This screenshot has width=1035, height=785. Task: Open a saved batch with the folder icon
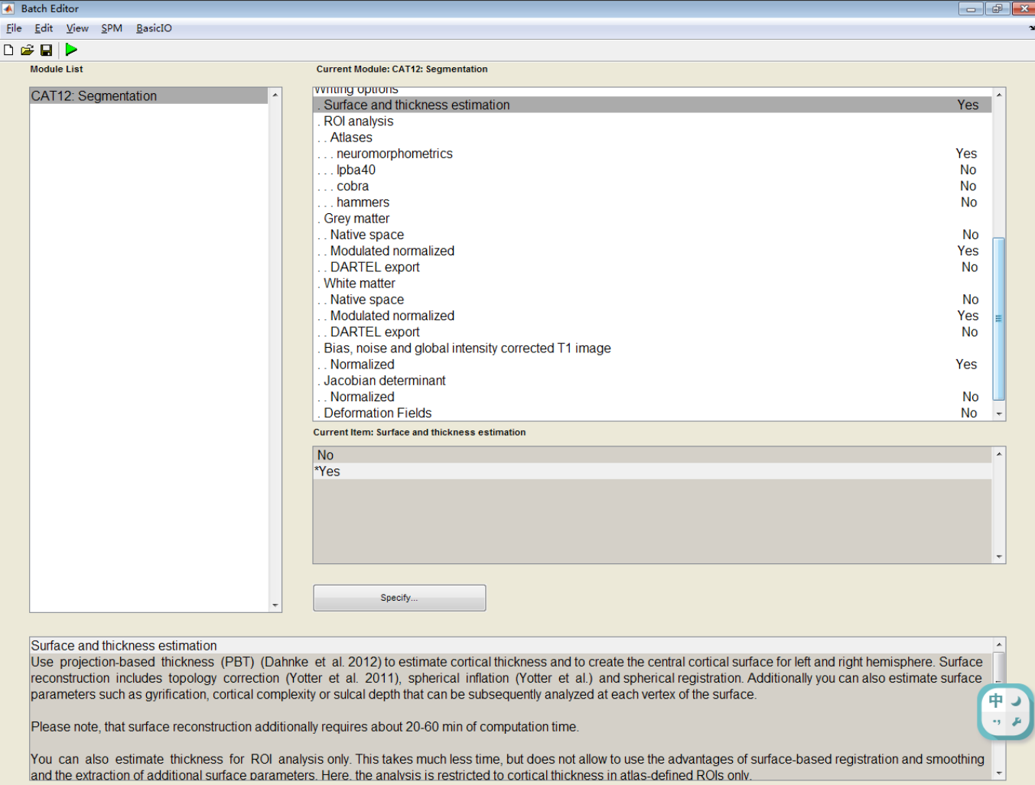pyautogui.click(x=27, y=50)
